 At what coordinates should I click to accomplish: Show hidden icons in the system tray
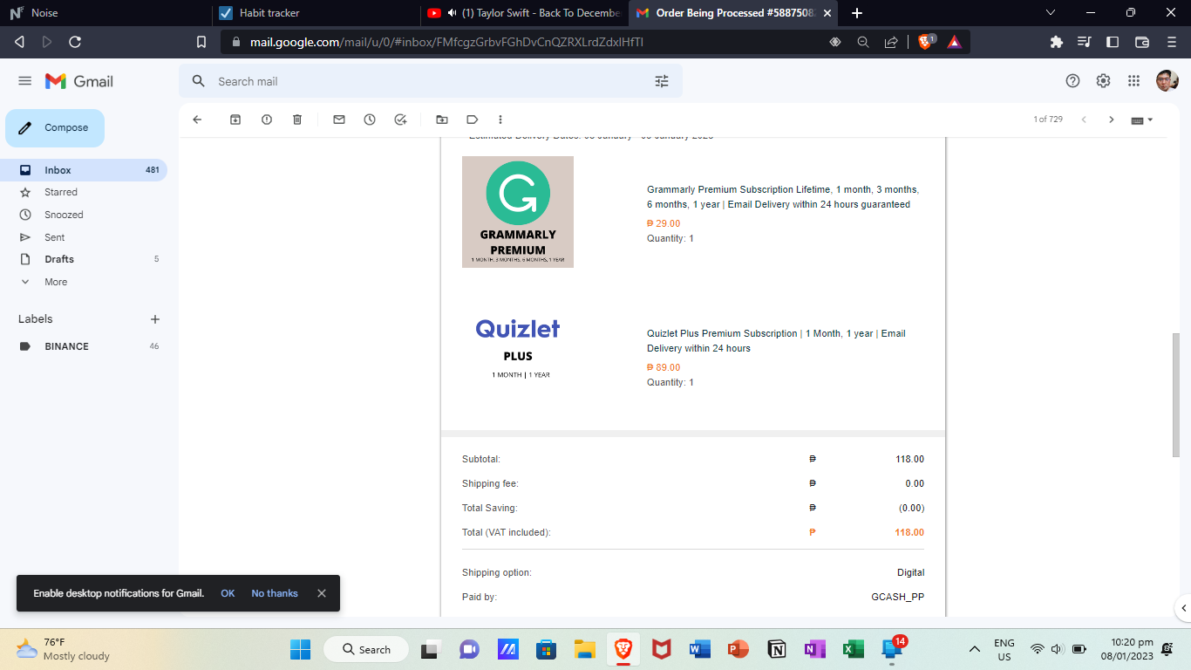pos(974,649)
